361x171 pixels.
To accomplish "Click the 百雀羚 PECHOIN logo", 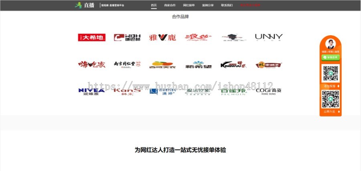I will click(234, 91).
